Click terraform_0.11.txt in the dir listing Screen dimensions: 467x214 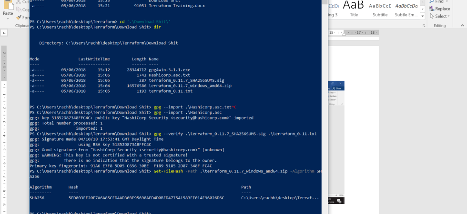[171, 91]
